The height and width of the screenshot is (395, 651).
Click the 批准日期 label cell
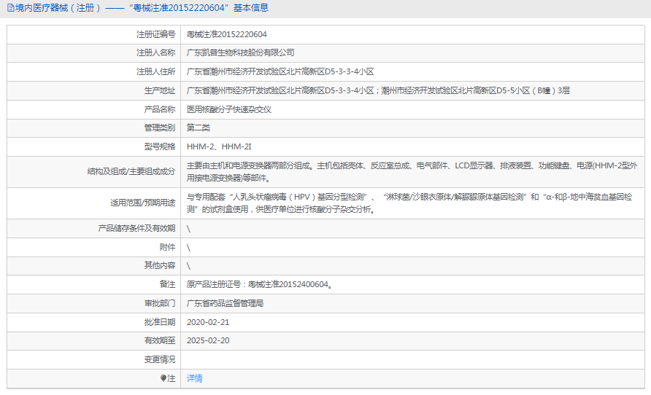point(159,322)
